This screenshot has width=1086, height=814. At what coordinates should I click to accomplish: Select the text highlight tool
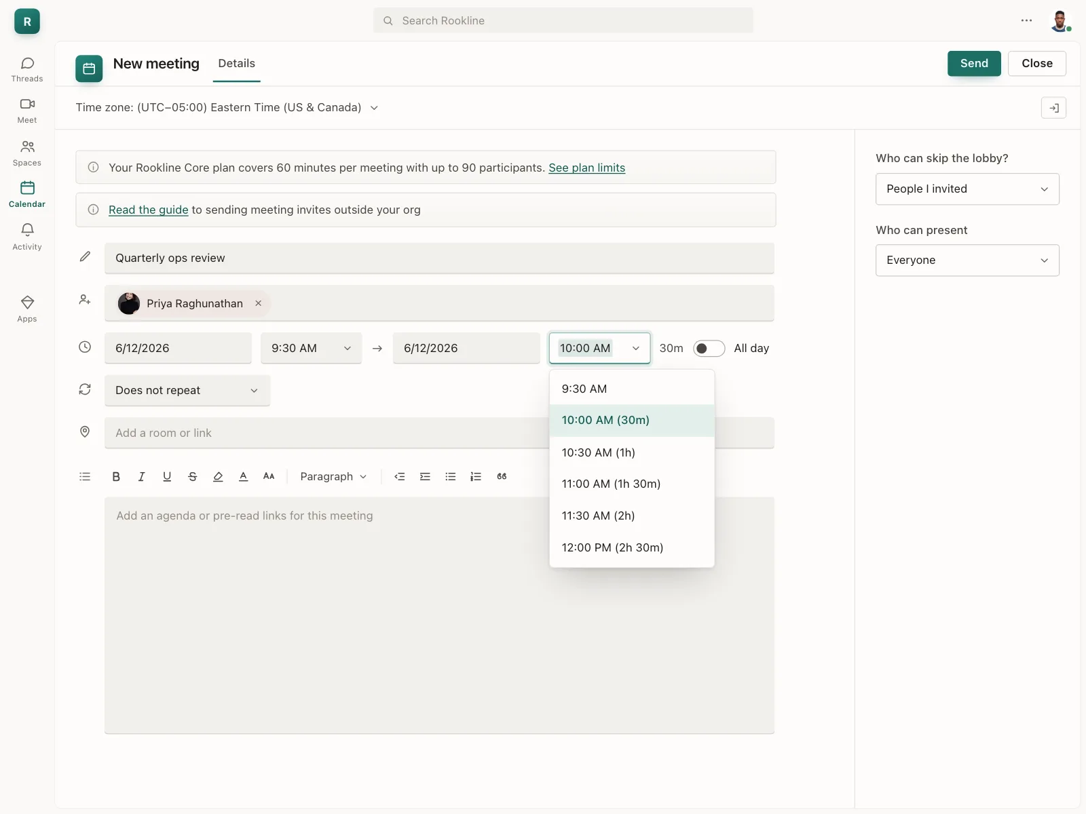tap(218, 476)
